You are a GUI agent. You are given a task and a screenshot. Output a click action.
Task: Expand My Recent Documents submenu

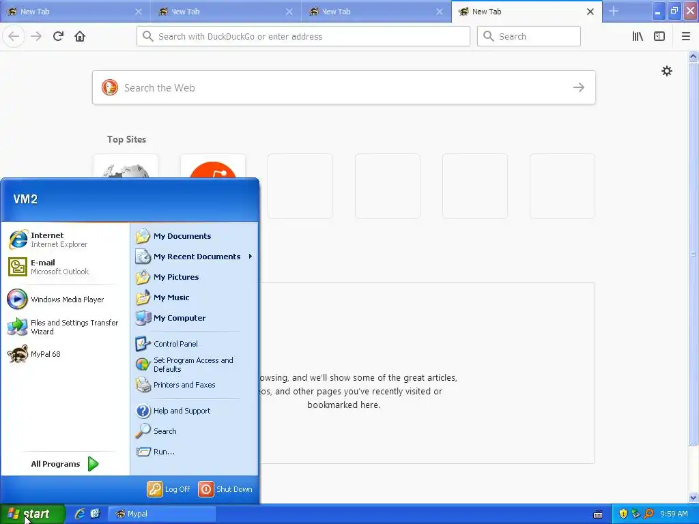point(195,257)
